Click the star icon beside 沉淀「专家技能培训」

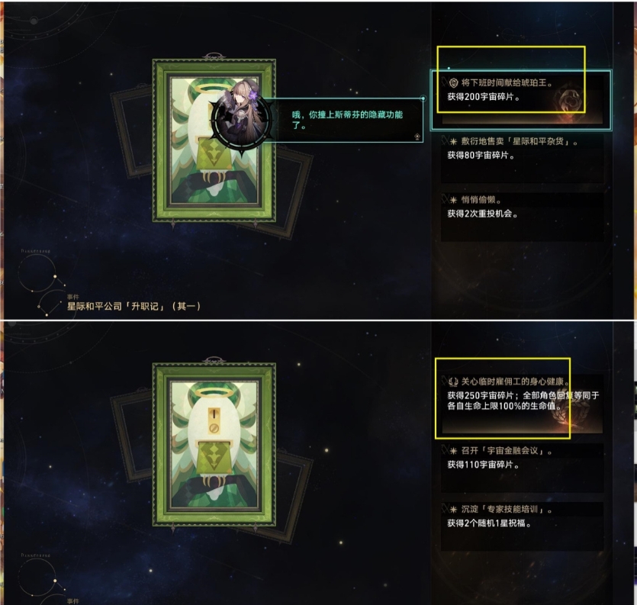(x=453, y=509)
